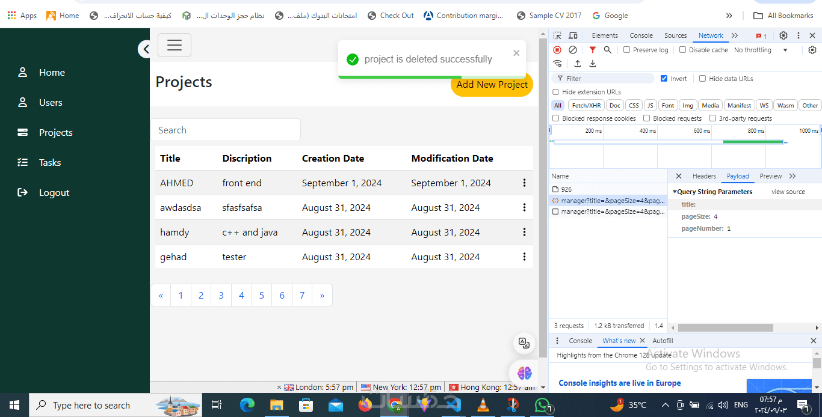The image size is (822, 417).
Task: Select the DevTools element inspector icon
Action: [x=557, y=35]
